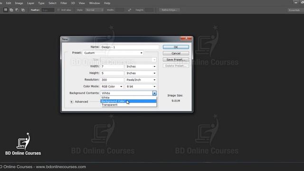Click the Save Preset button
This screenshot has width=304, height=171.
[x=176, y=59]
